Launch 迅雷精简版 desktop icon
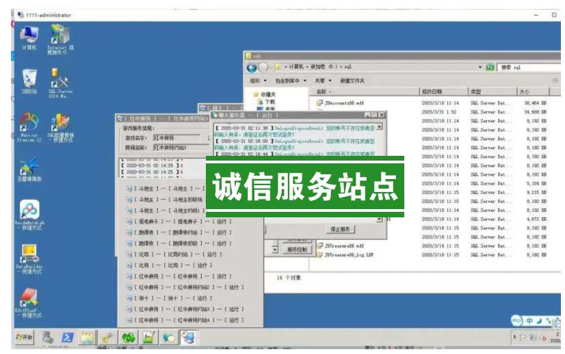 29,167
